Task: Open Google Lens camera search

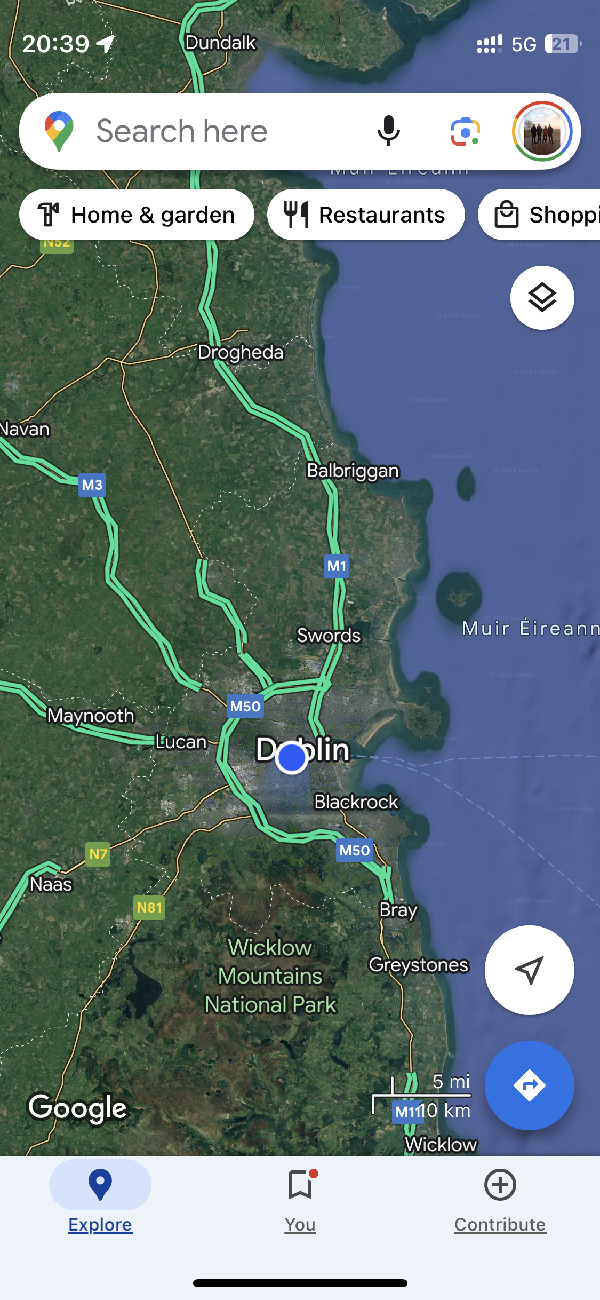Action: [466, 132]
